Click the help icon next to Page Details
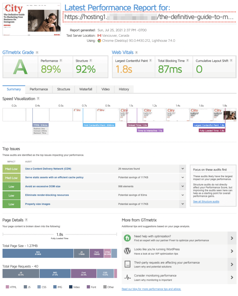The image size is (238, 296). tap(26, 220)
